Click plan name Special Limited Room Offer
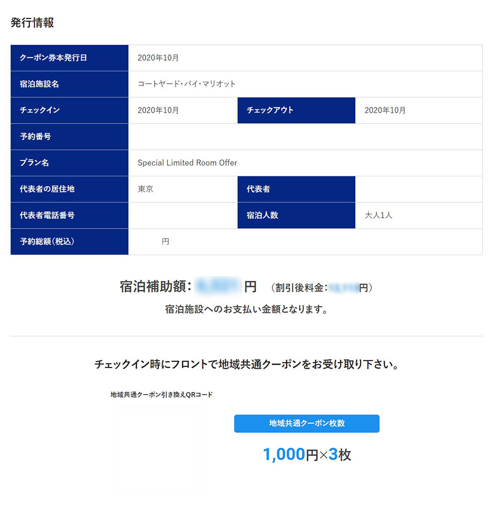499x514 pixels. point(187,162)
